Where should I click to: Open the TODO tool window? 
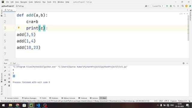tap(43, 98)
